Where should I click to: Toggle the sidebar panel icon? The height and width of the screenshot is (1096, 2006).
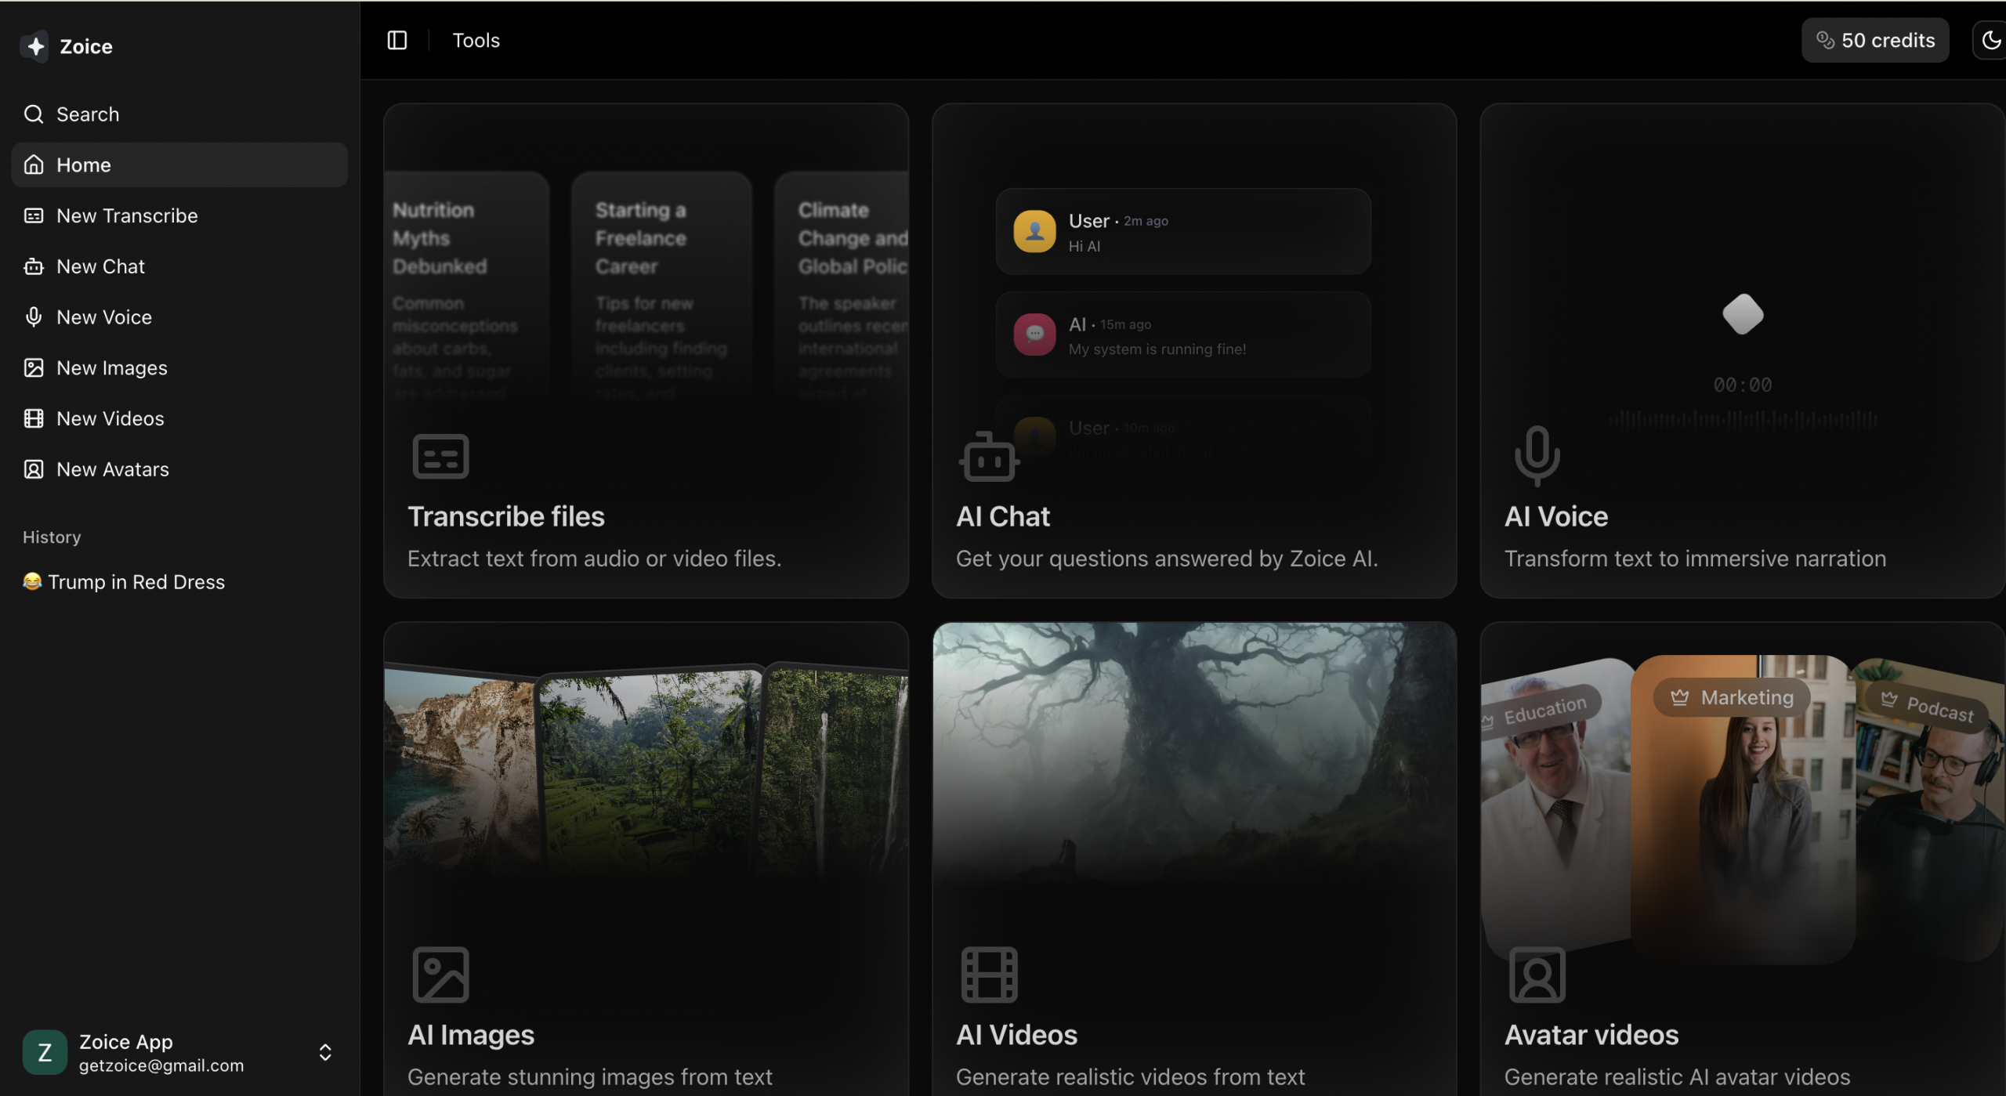pos(397,40)
